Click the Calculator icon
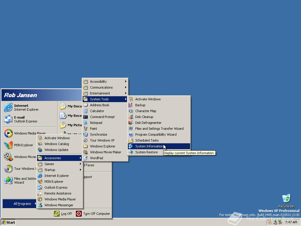Viewport: 301px width, 226px height. click(x=86, y=111)
